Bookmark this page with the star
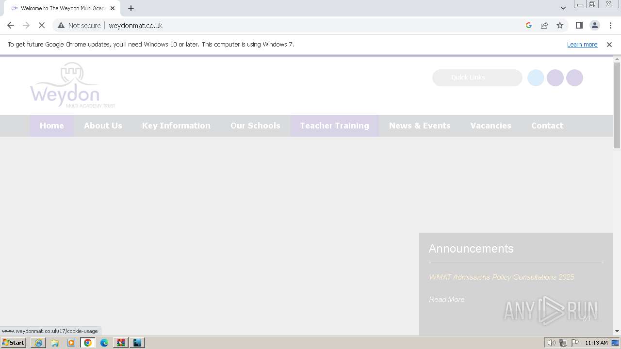This screenshot has height=349, width=621. [560, 26]
